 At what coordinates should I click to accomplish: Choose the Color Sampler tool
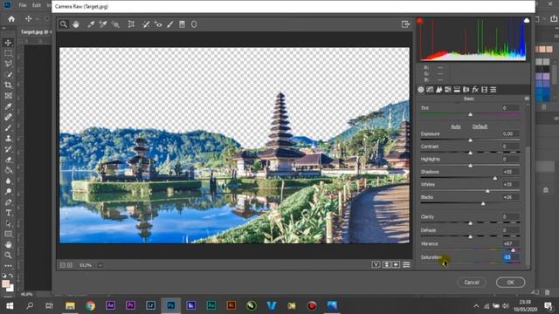click(x=103, y=24)
